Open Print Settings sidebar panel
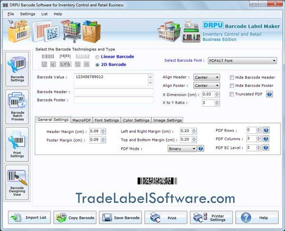 17,144
